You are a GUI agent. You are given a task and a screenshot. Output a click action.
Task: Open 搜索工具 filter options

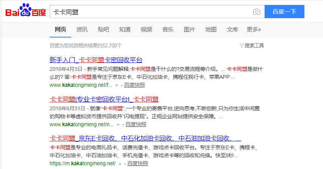[251, 45]
